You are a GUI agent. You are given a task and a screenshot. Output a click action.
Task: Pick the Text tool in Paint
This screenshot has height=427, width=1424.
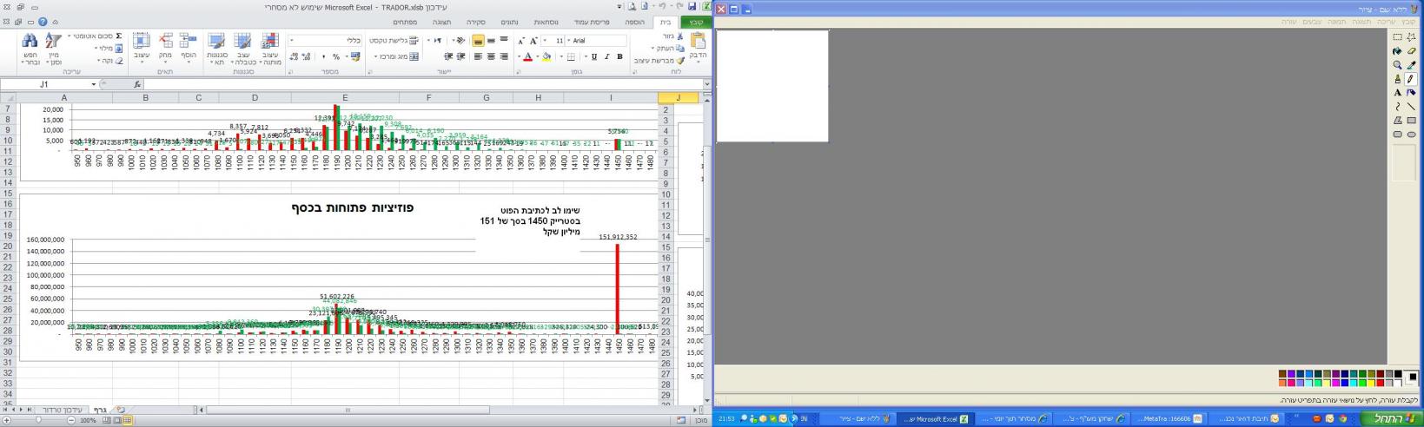1397,93
